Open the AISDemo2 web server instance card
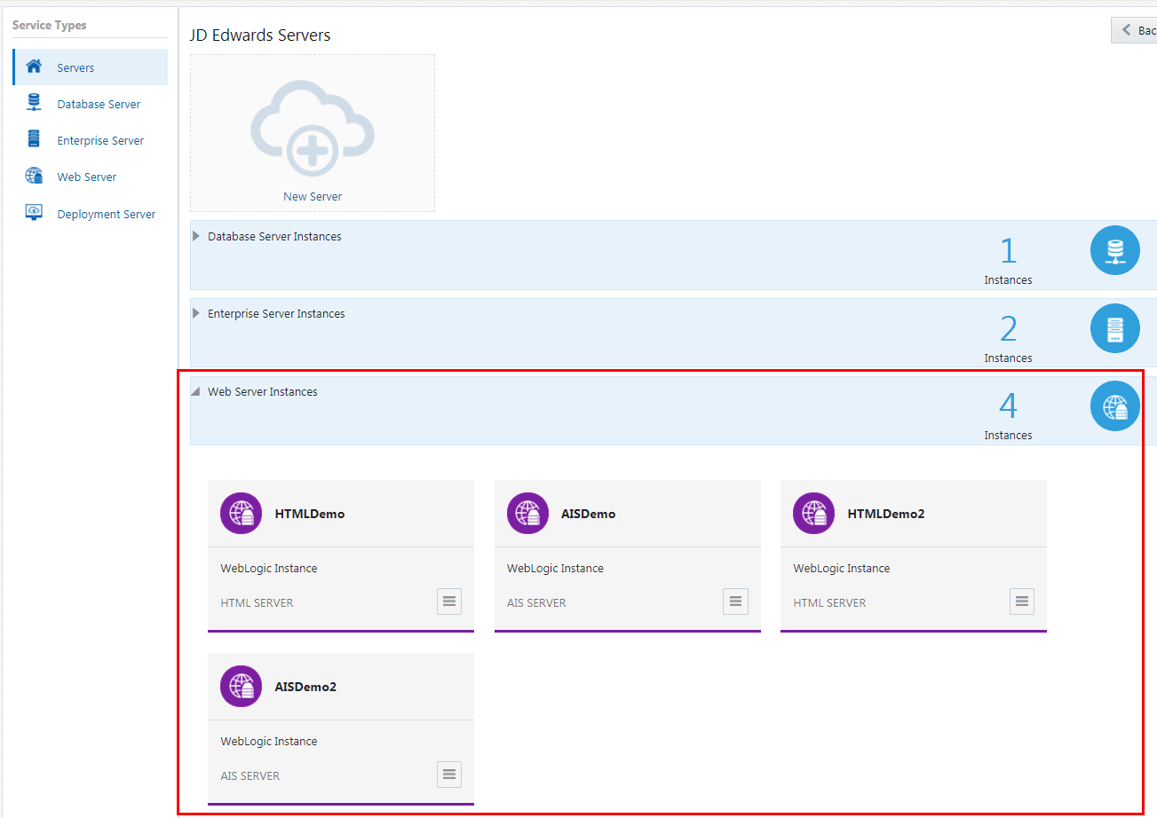This screenshot has height=818, width=1157. tap(341, 686)
